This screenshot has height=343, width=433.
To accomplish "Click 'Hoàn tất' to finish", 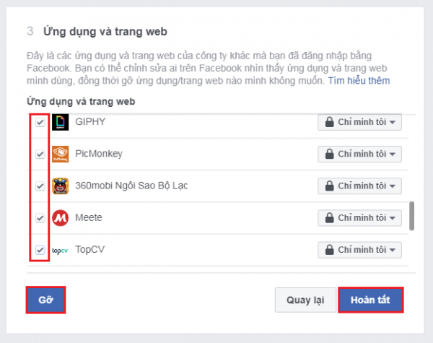I will coord(371,300).
